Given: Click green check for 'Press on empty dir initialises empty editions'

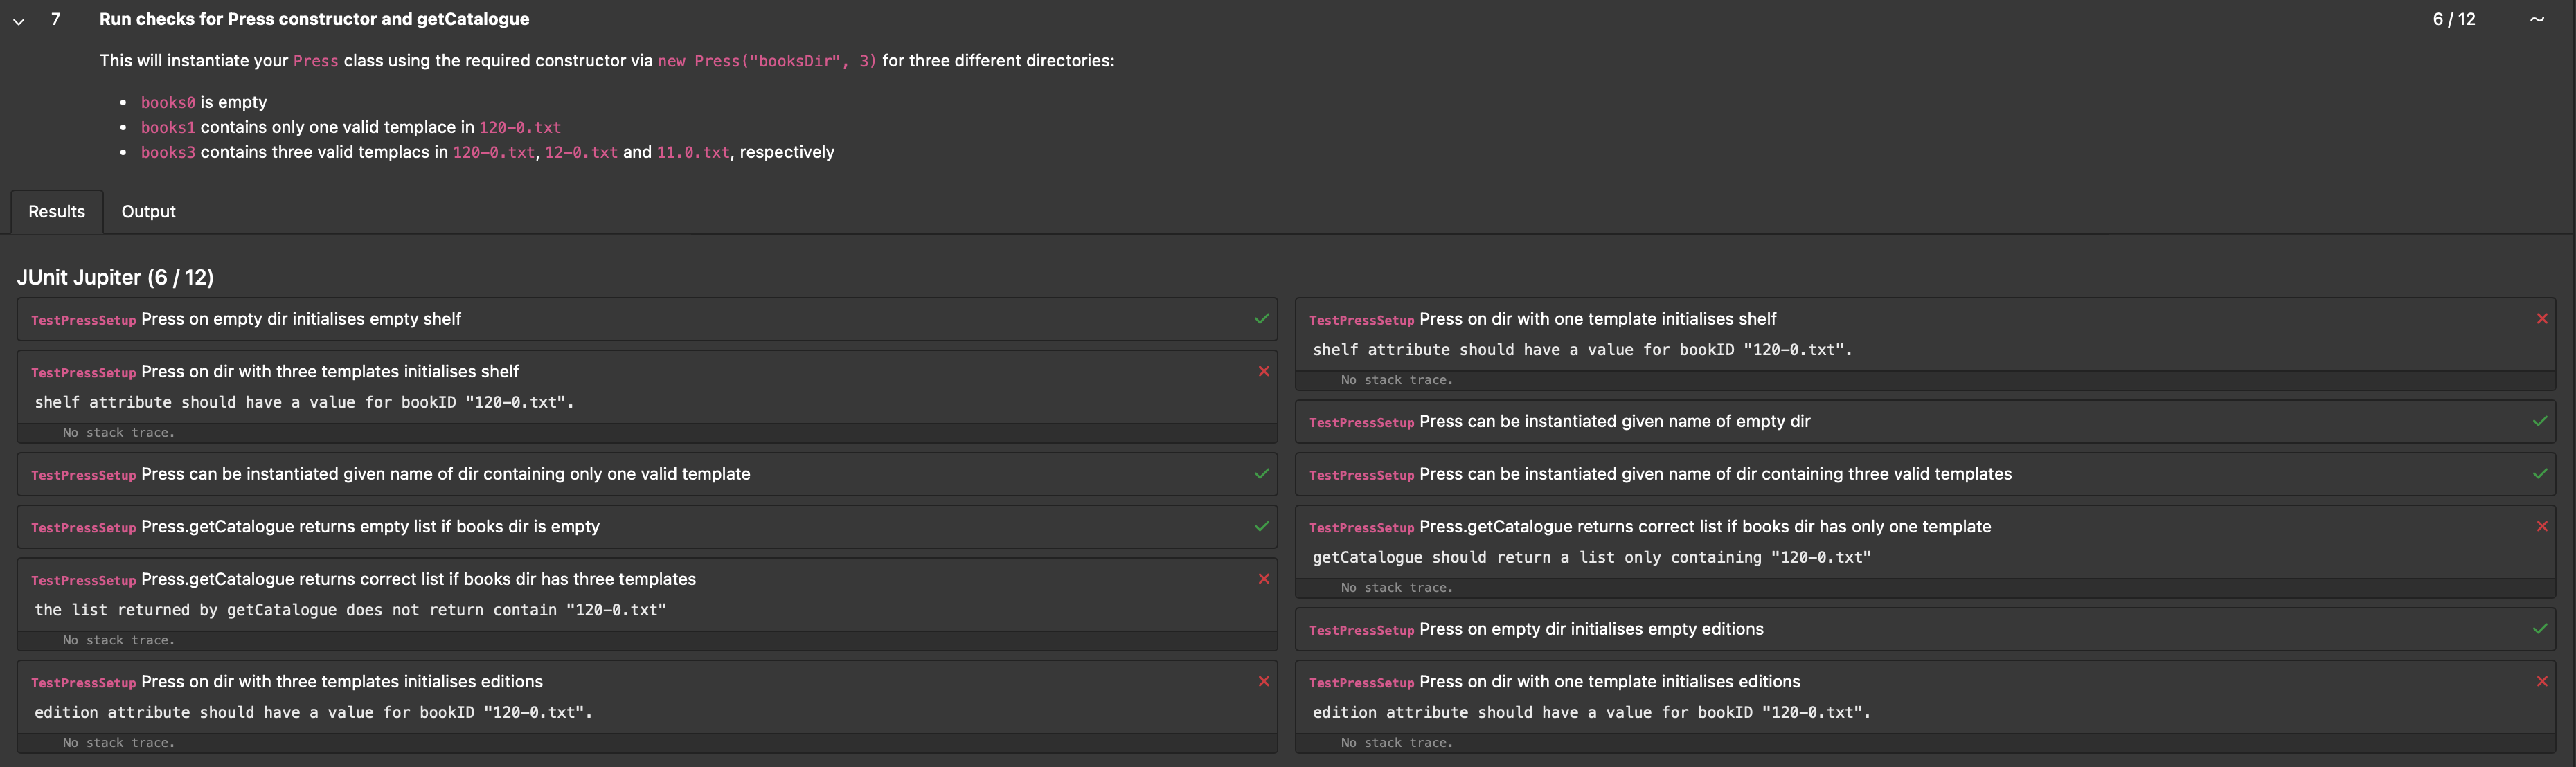Looking at the screenshot, I should tap(2540, 629).
